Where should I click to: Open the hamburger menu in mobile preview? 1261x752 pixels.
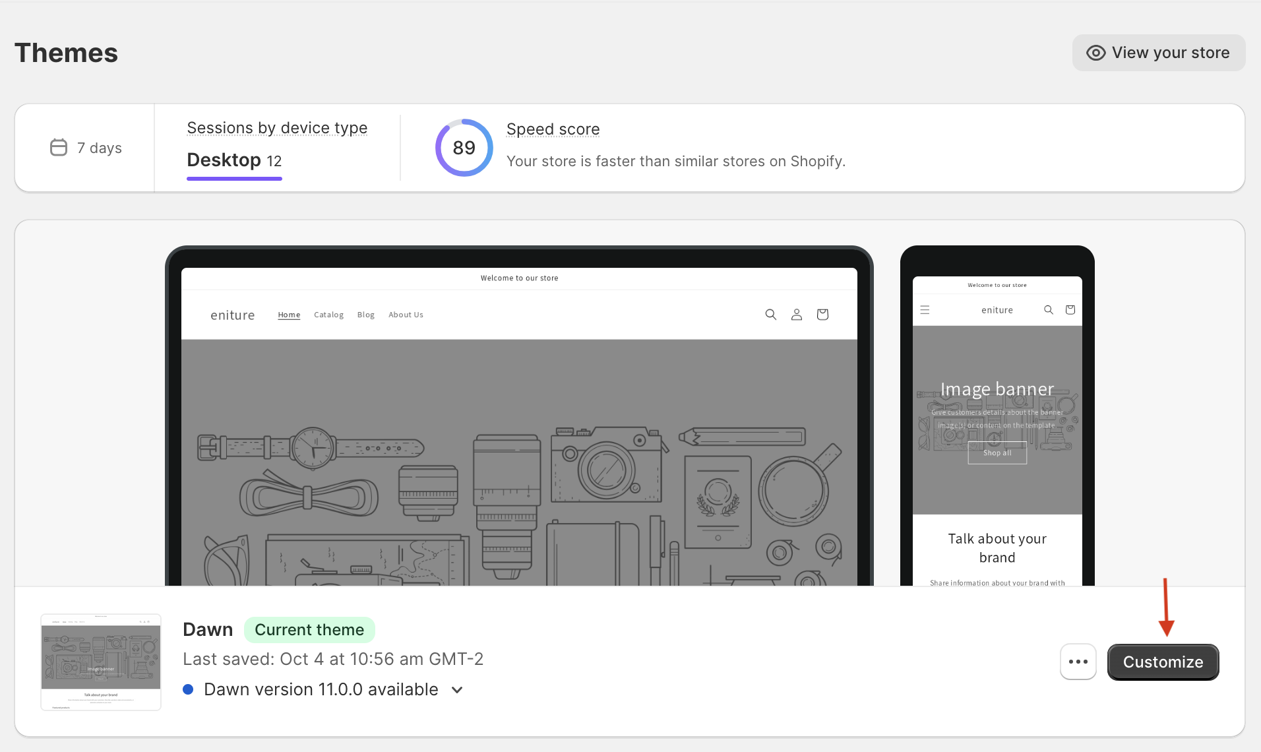point(925,310)
